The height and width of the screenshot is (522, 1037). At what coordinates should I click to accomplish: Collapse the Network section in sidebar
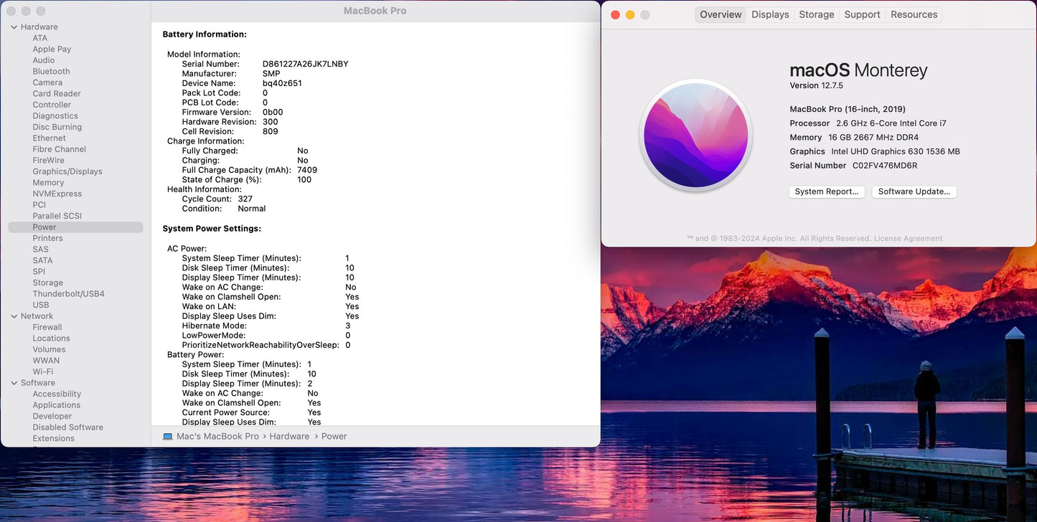[14, 316]
